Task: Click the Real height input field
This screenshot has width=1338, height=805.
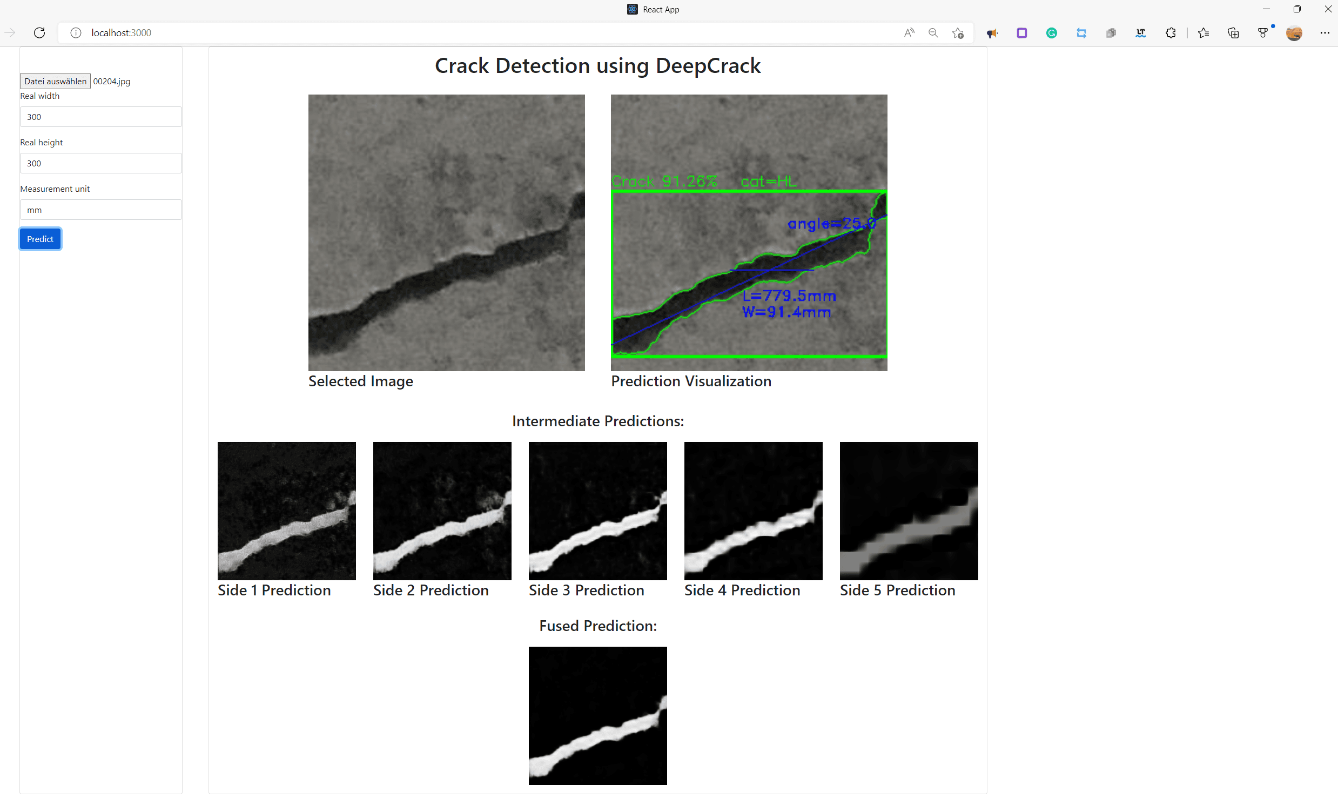Action: 101,163
